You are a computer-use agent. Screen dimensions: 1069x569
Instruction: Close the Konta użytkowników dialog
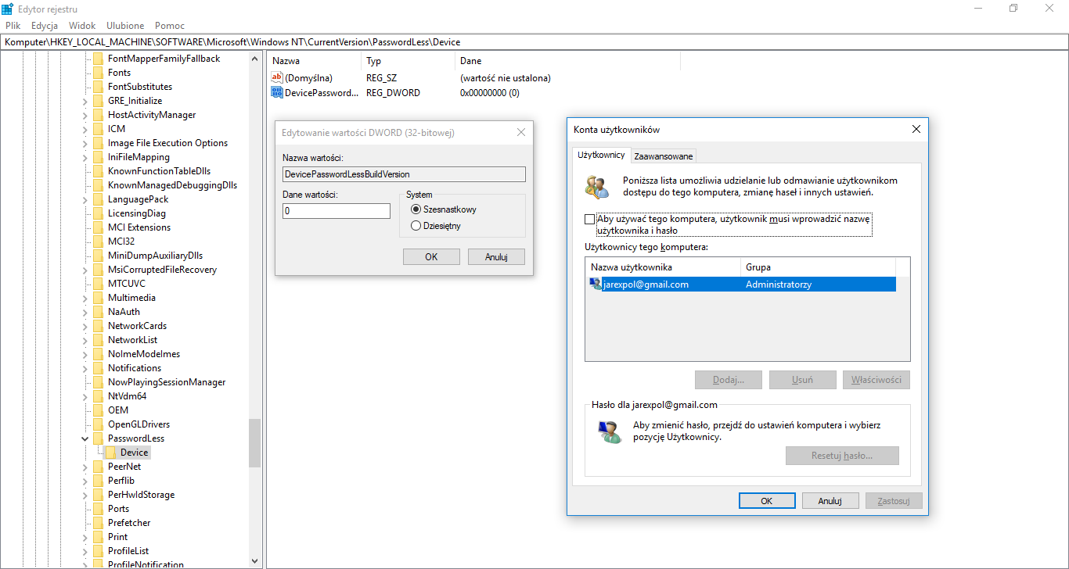tap(916, 130)
